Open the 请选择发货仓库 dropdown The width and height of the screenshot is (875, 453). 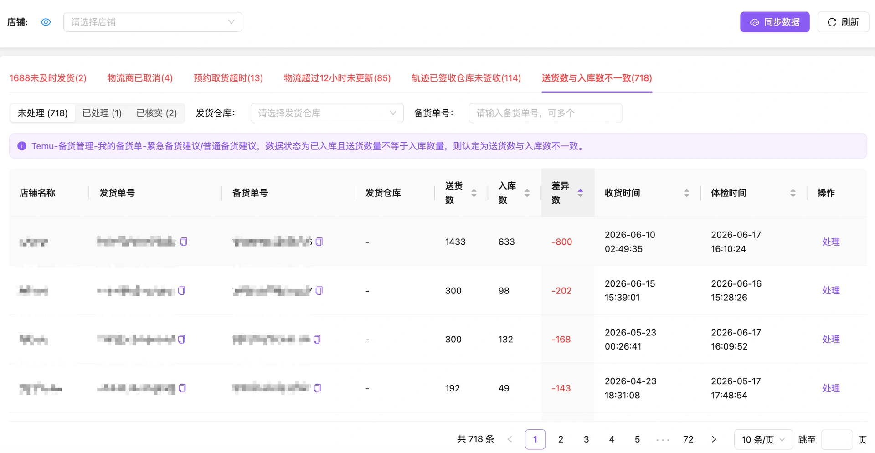(x=327, y=113)
